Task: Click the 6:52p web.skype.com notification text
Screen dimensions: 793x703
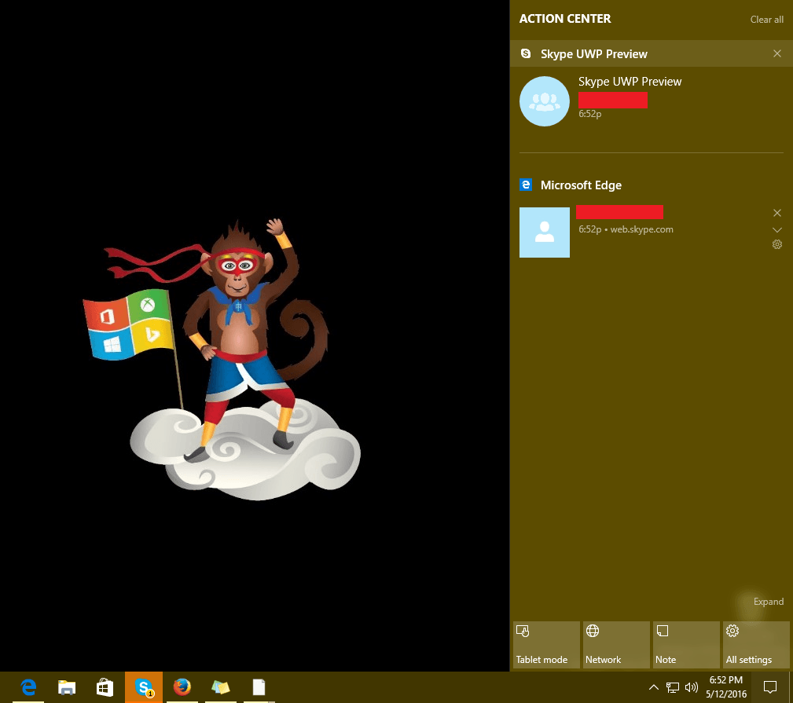Action: point(626,229)
